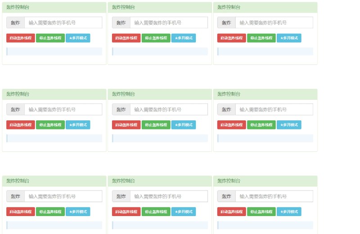Click the phone input in bottom-middle panel
360x234 pixels.
click(x=169, y=196)
